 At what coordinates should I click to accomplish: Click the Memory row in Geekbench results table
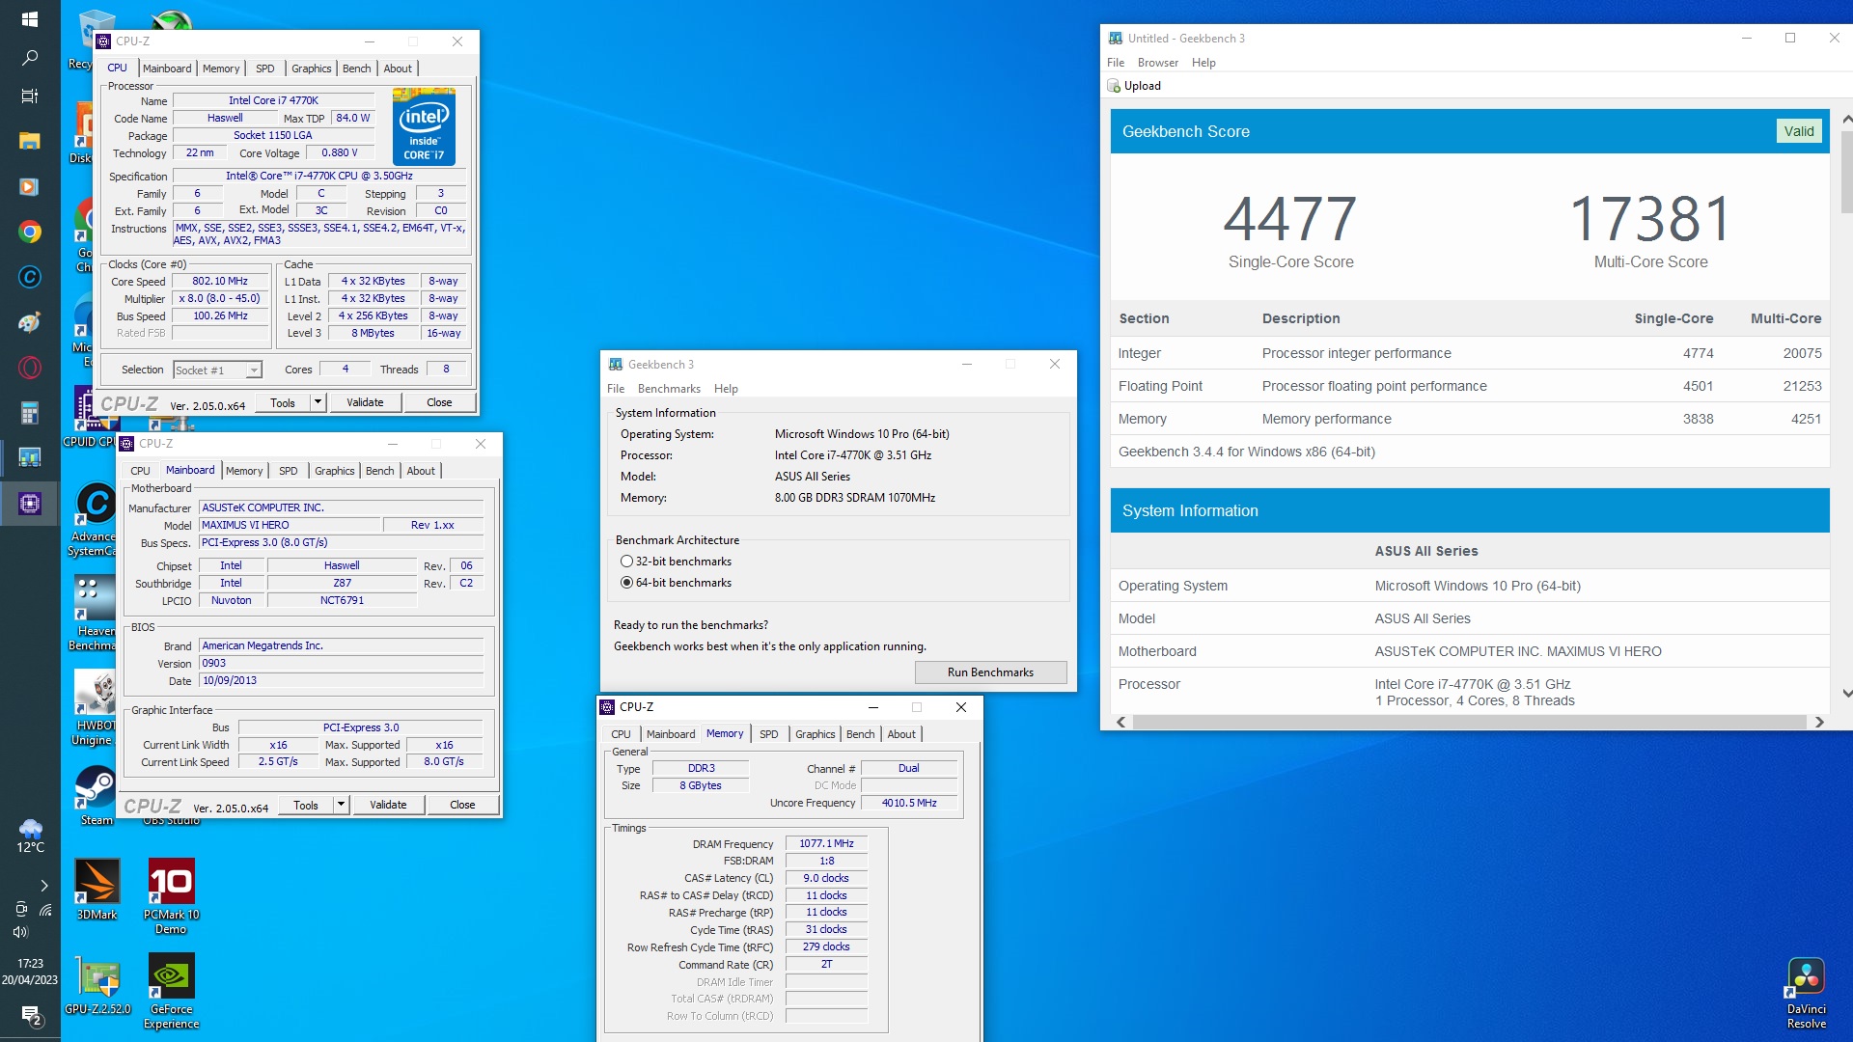(1470, 419)
